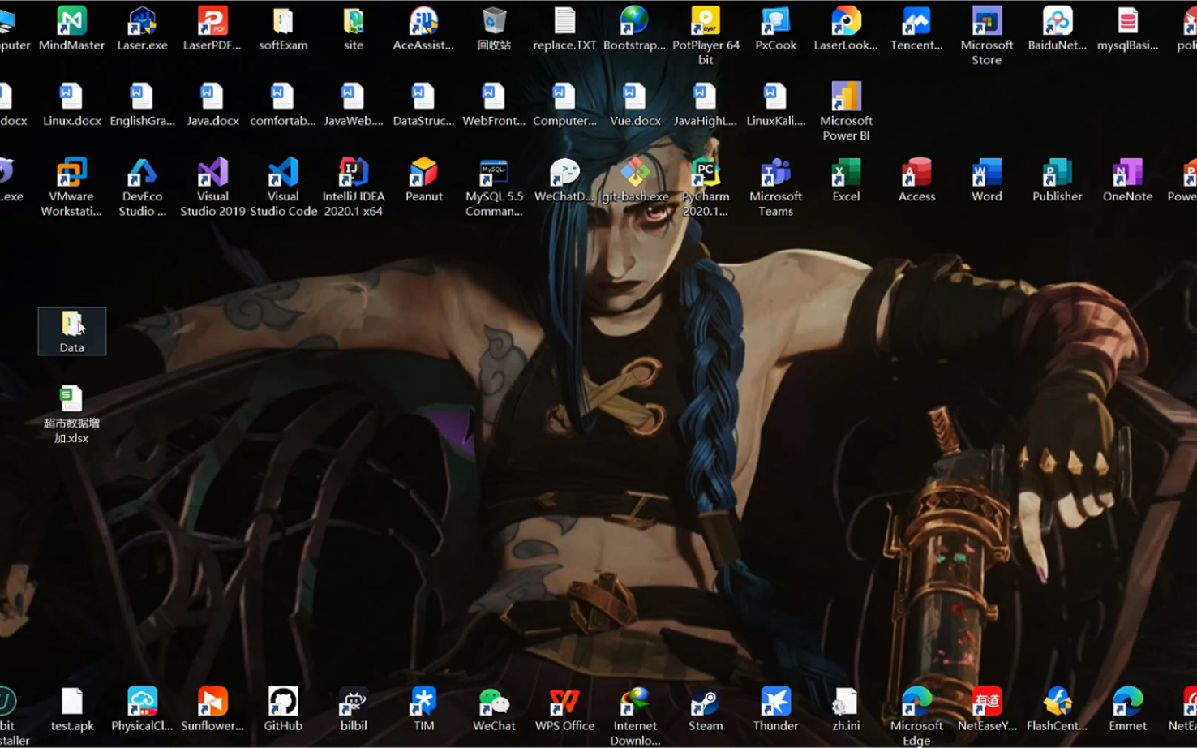The width and height of the screenshot is (1197, 748).
Task: Open the LaserPDF... shortcut
Action: point(212,28)
